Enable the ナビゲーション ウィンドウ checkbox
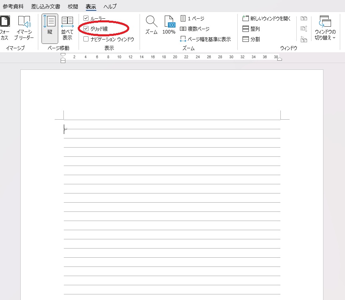345x300 pixels. click(86, 39)
